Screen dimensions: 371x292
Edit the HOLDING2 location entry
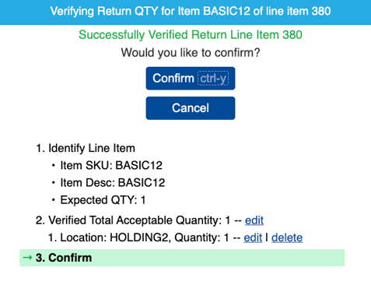(253, 237)
